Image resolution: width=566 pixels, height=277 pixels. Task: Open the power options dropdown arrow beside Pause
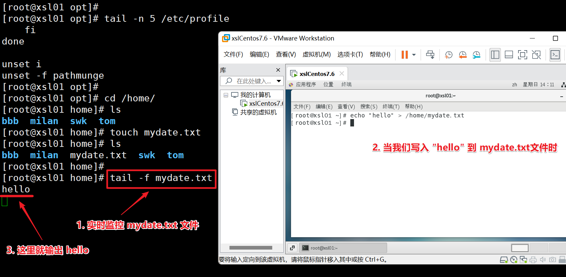414,55
